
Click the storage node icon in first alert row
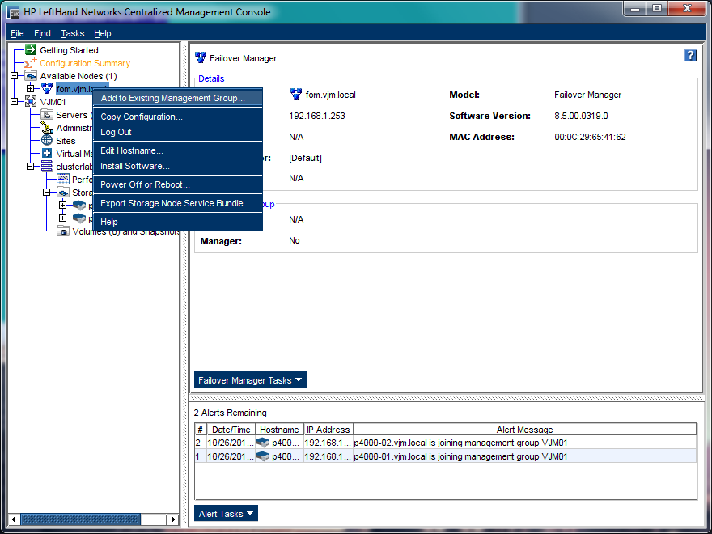263,443
